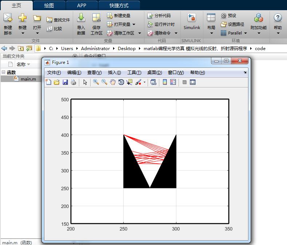Click the Link Plot icon
The image size is (287, 245).
point(153,82)
